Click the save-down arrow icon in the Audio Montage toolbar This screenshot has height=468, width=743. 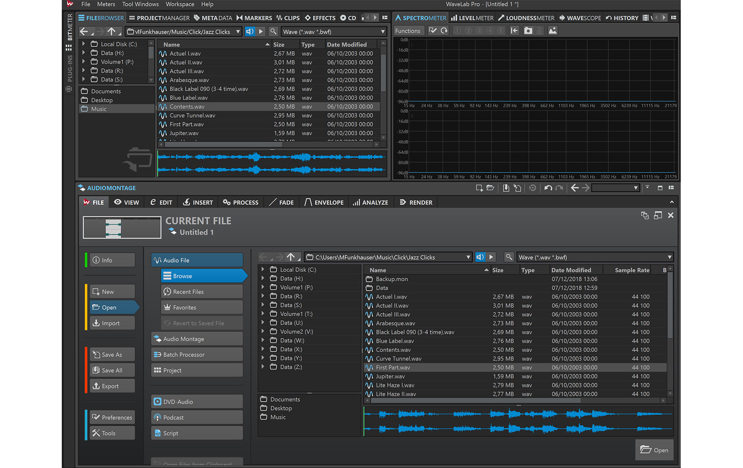click(x=506, y=188)
